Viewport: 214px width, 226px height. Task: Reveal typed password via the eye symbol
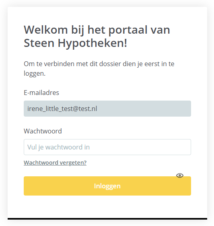click(180, 176)
